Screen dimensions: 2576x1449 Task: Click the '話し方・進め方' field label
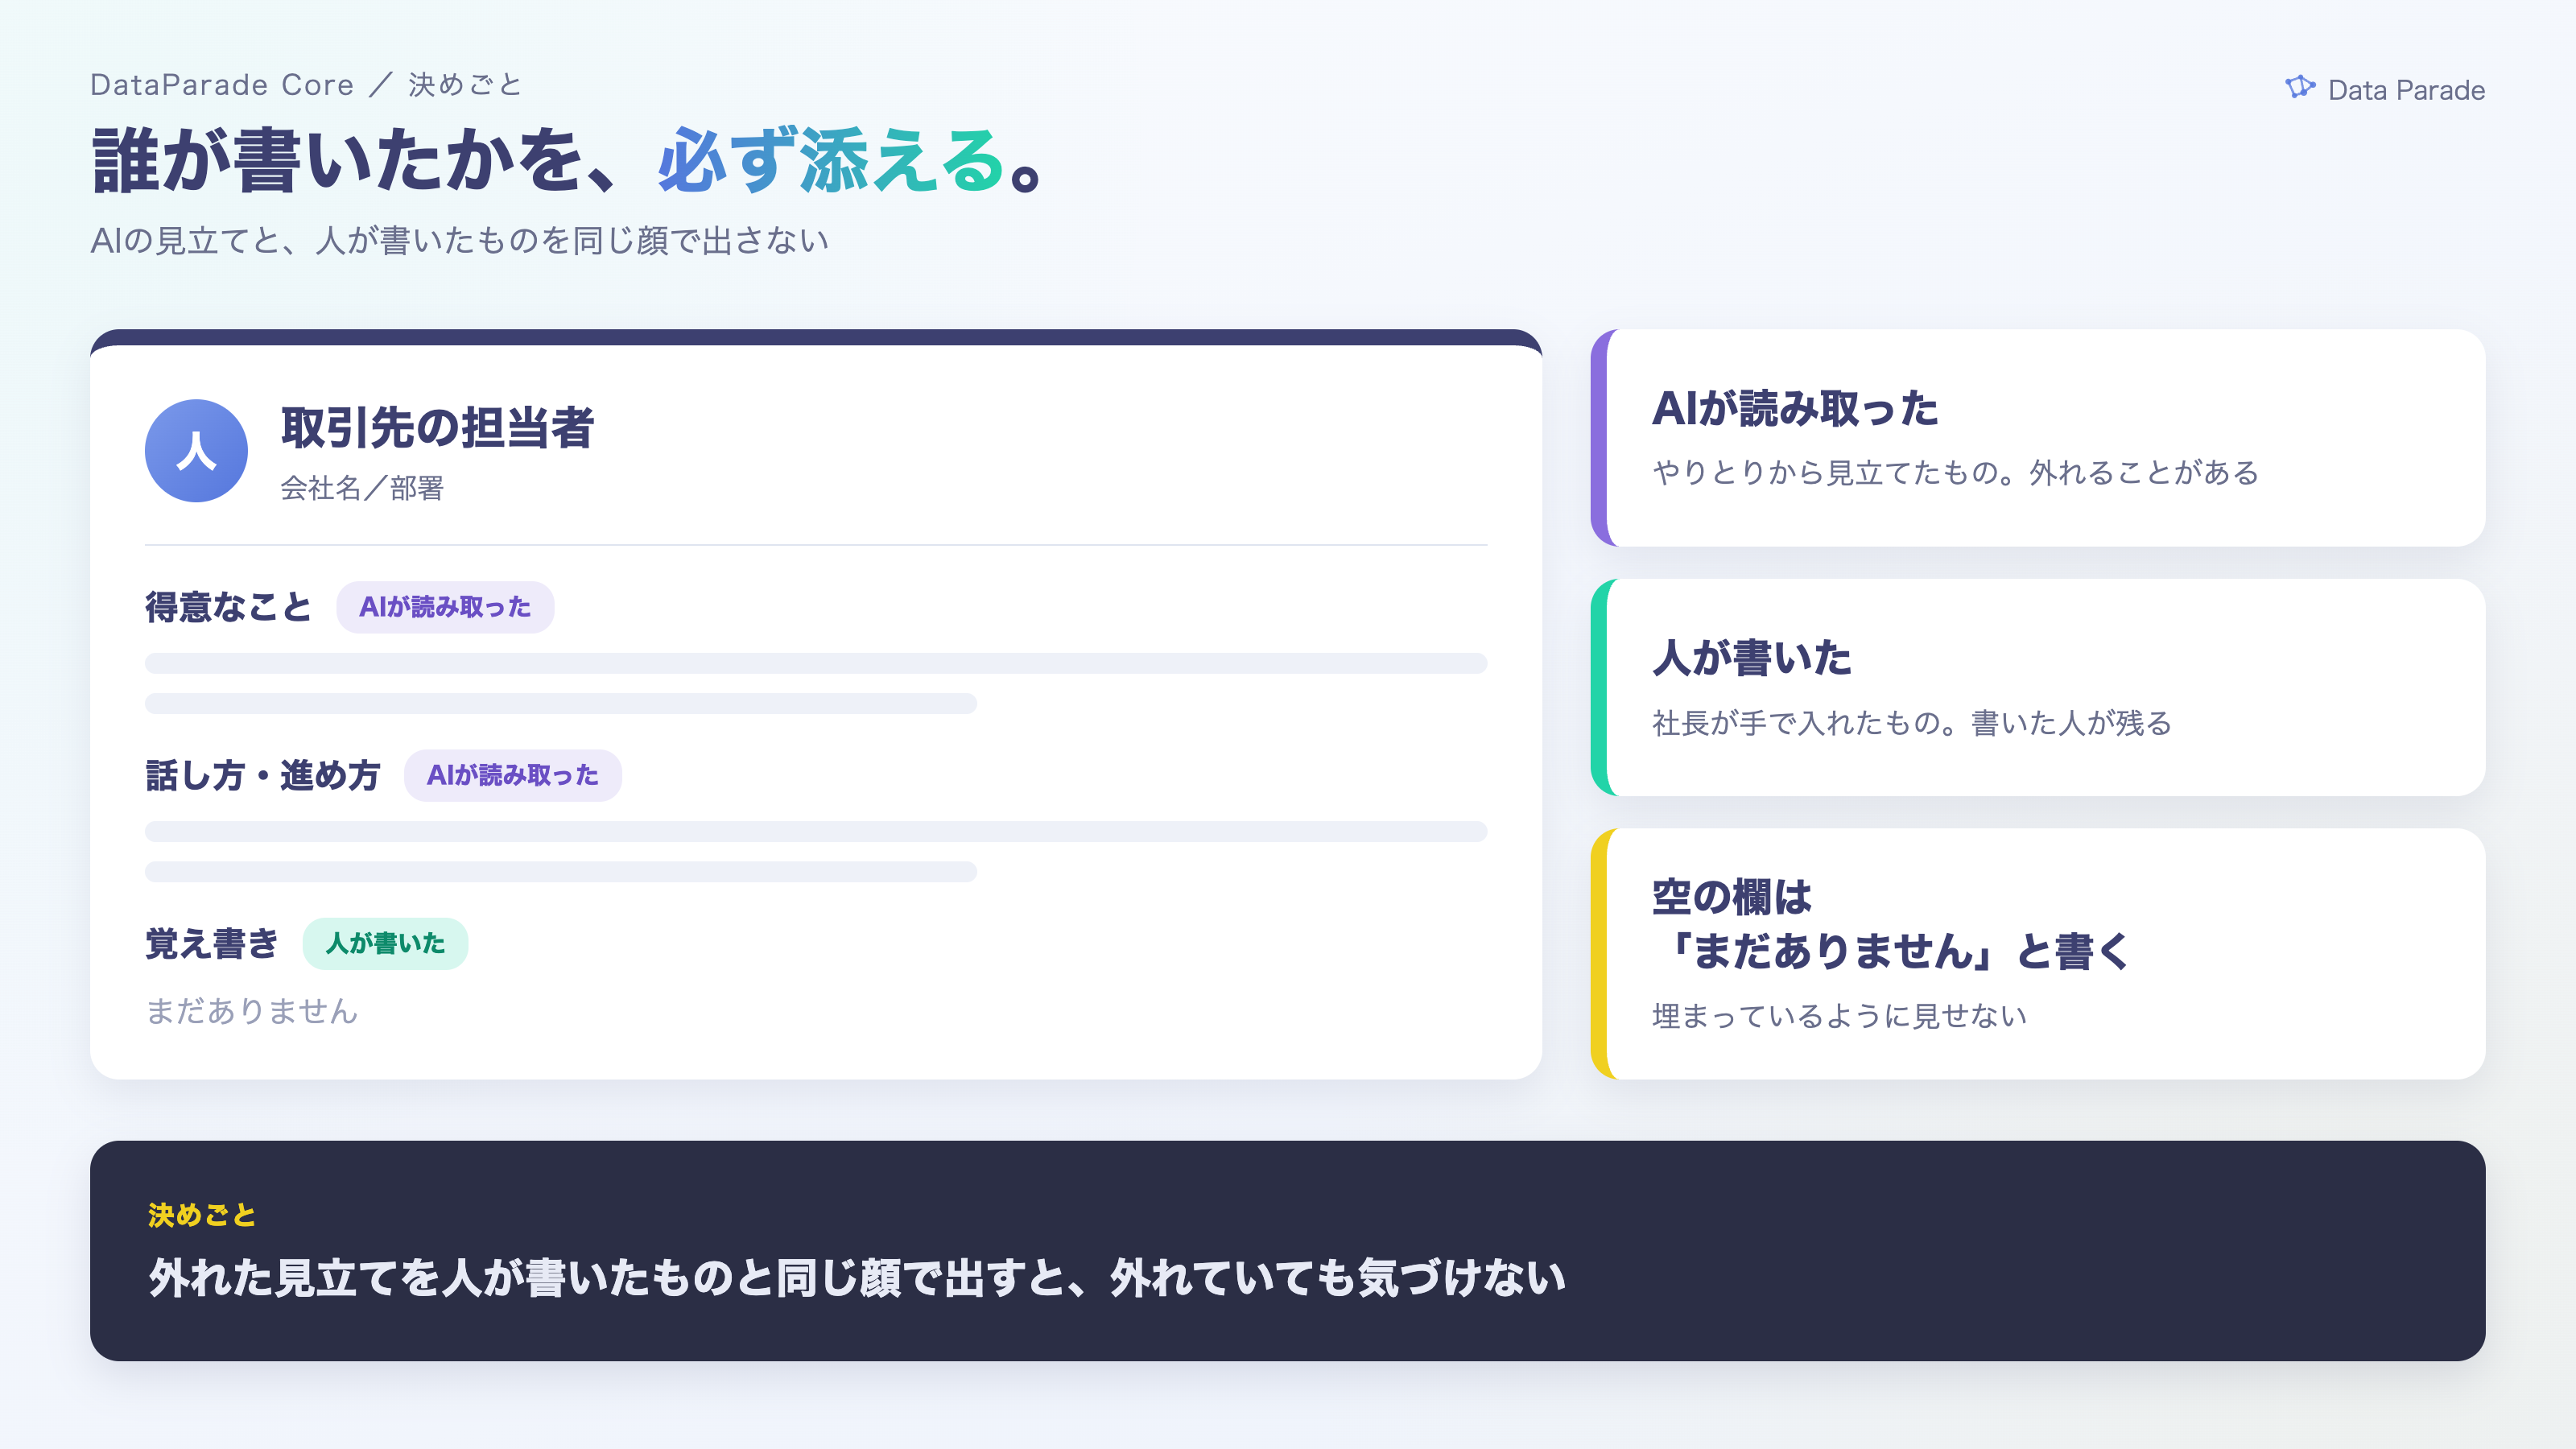tap(262, 775)
